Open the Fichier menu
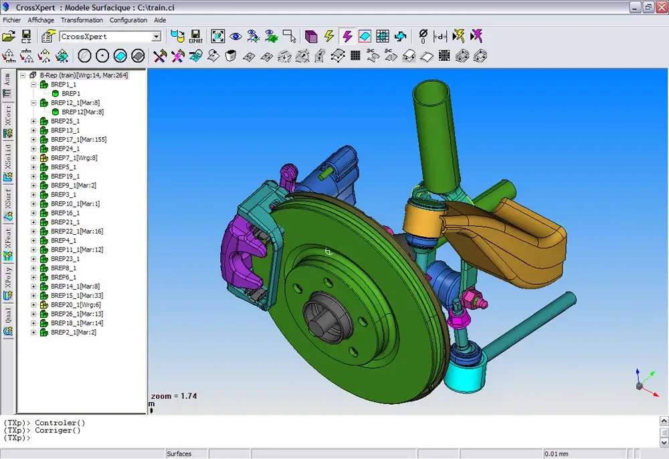The width and height of the screenshot is (669, 459). pyautogui.click(x=11, y=20)
